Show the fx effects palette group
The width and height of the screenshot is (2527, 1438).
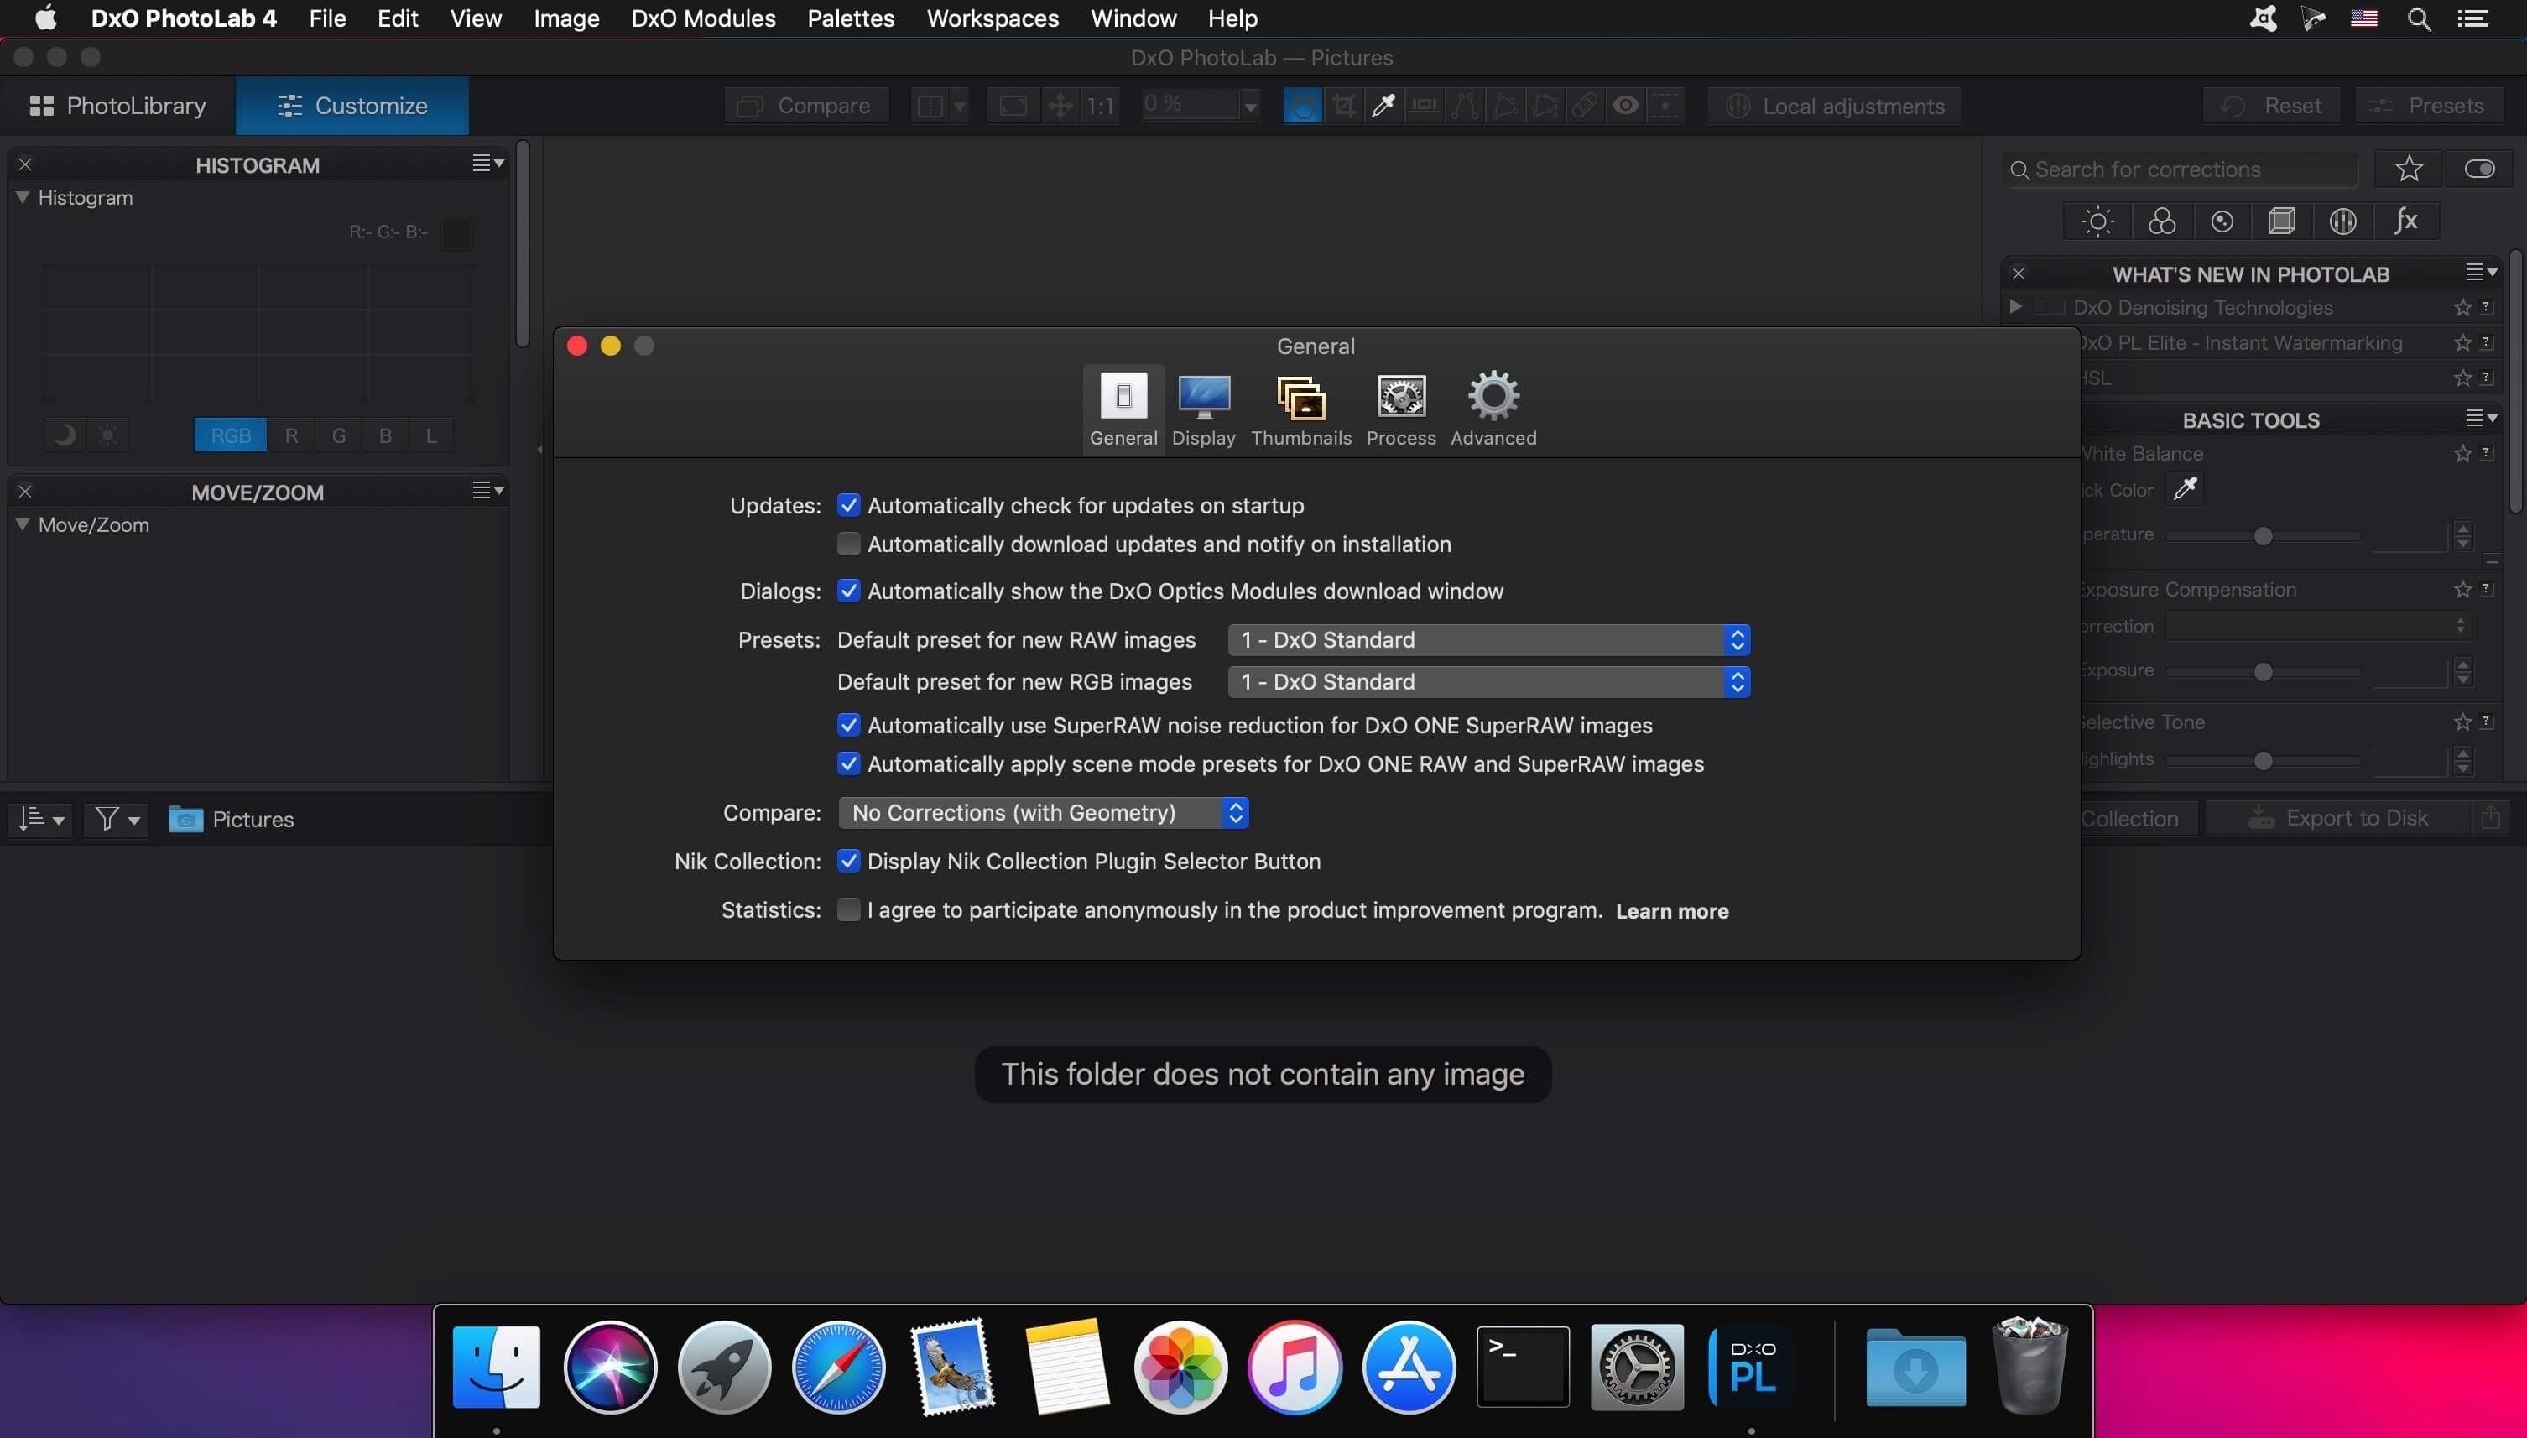pyautogui.click(x=2406, y=221)
